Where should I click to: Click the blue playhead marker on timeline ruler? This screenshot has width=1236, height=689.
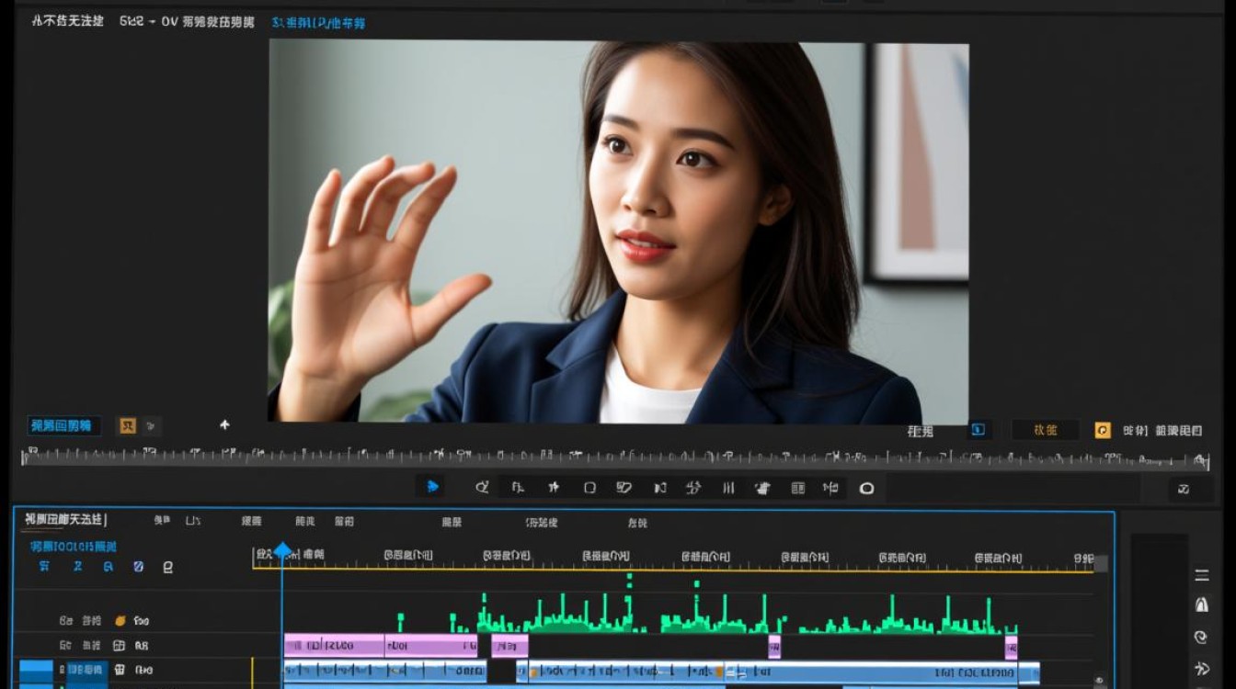(x=282, y=551)
